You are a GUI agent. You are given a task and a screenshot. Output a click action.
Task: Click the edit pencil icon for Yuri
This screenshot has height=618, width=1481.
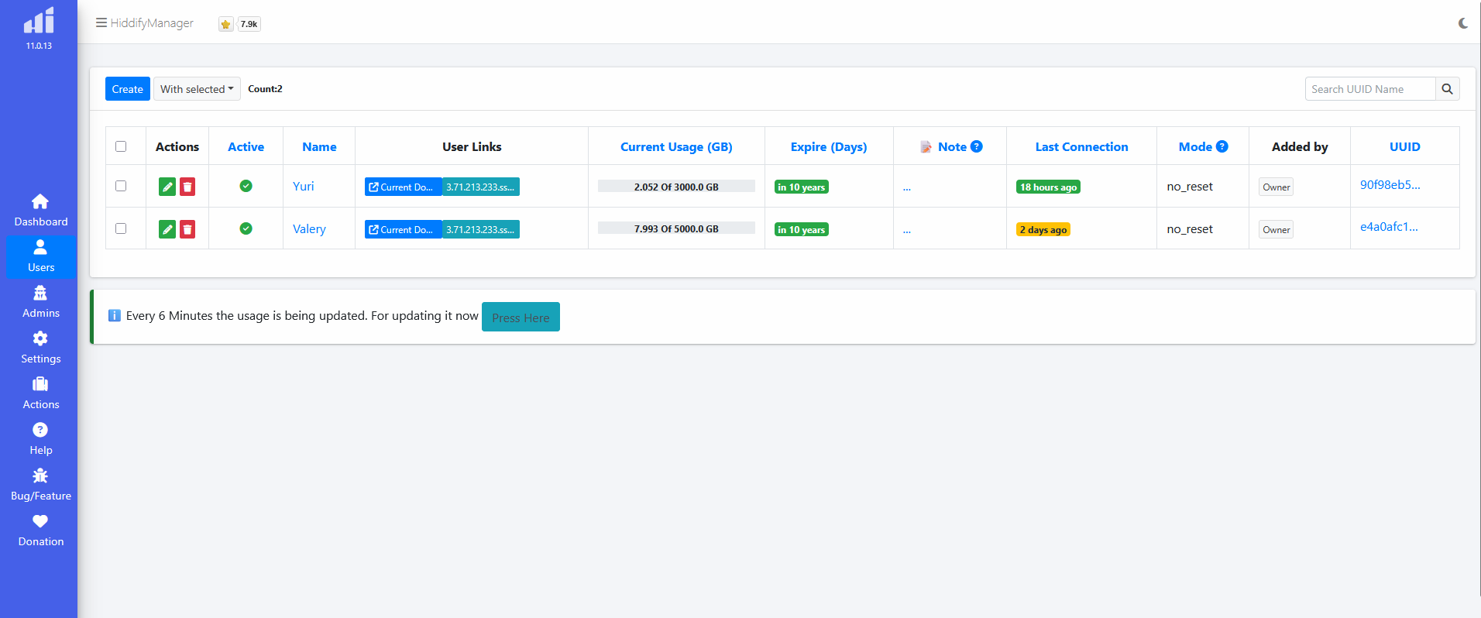tap(167, 187)
